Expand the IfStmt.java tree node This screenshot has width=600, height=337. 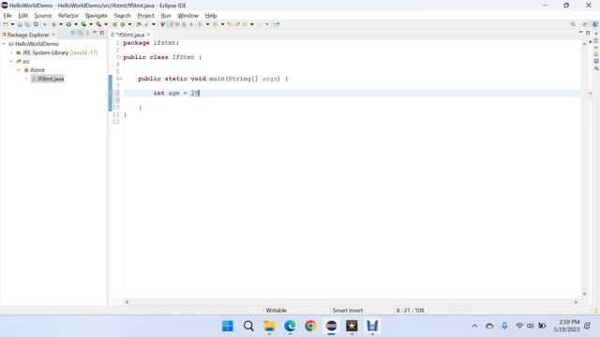pyautogui.click(x=26, y=79)
